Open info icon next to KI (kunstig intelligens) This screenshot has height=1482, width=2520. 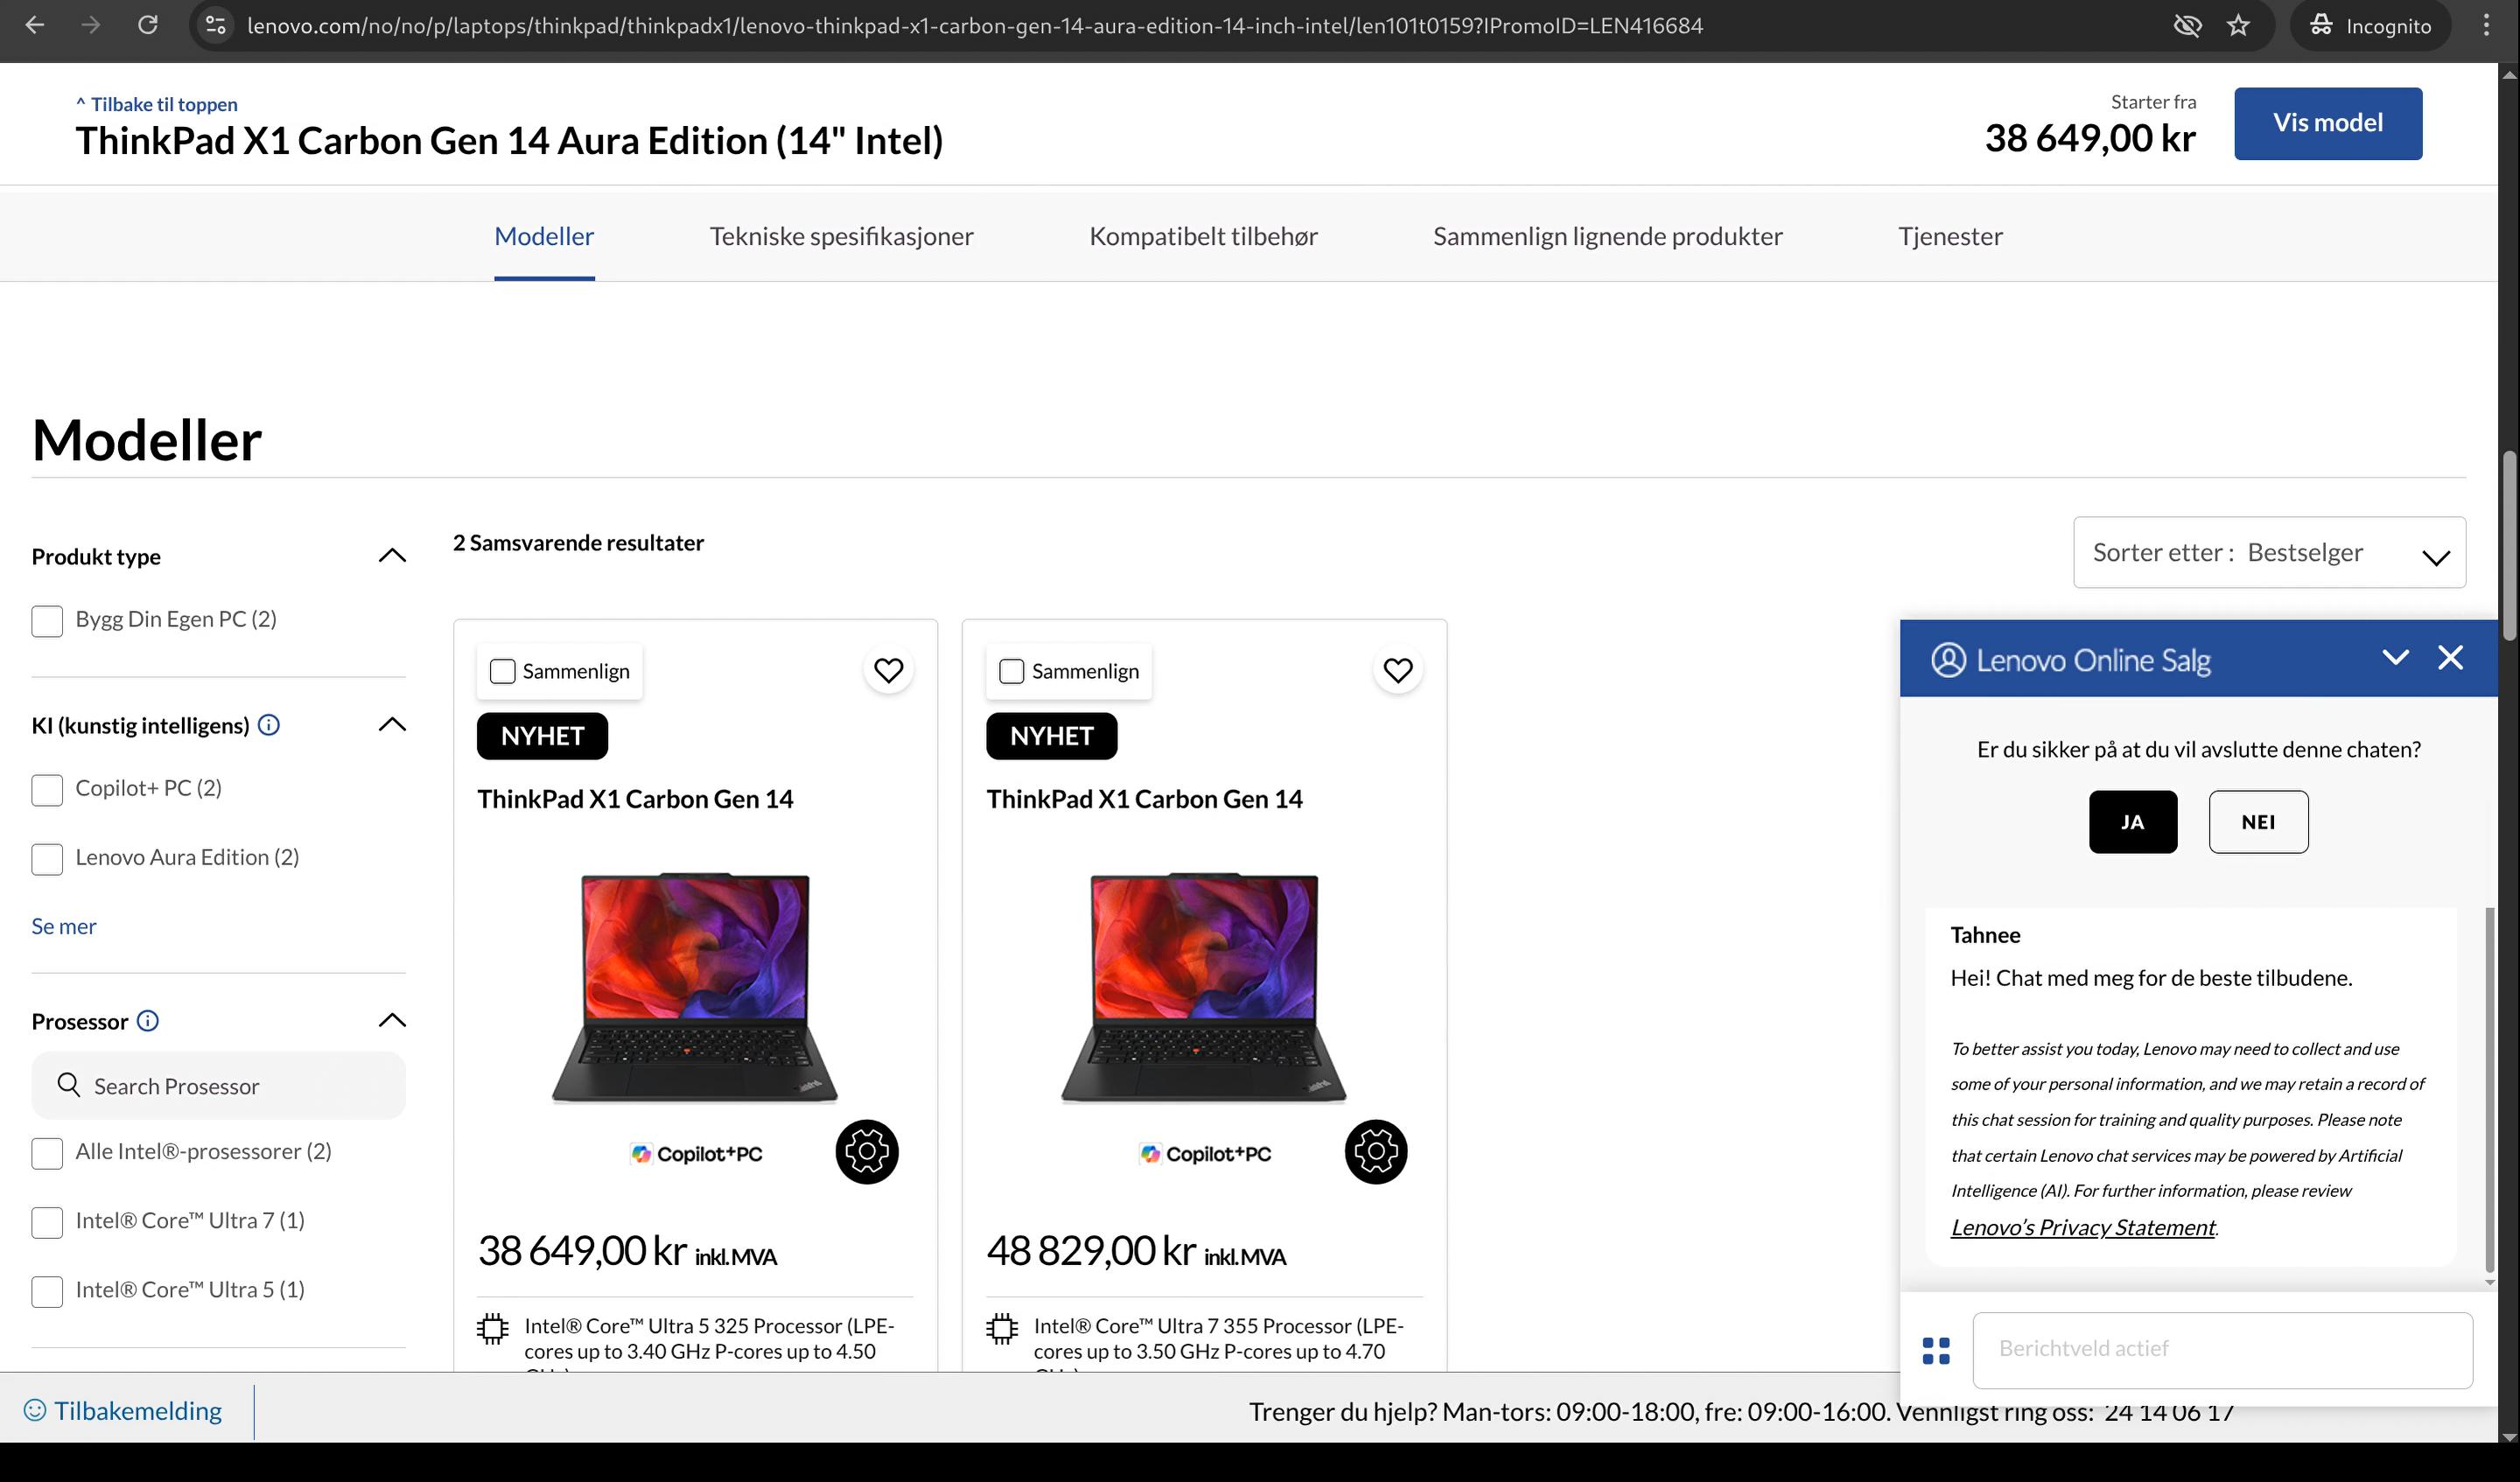269,725
